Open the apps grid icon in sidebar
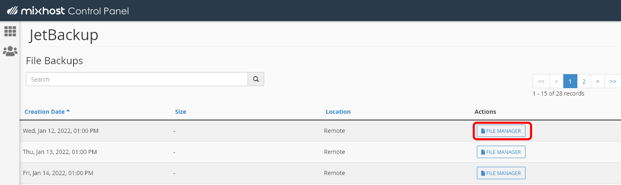621x185 pixels. [x=10, y=31]
